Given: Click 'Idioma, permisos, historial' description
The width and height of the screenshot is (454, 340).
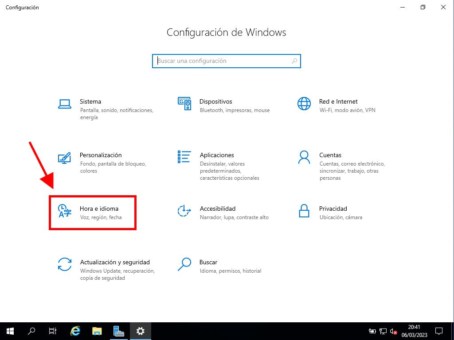Looking at the screenshot, I should coord(231,271).
